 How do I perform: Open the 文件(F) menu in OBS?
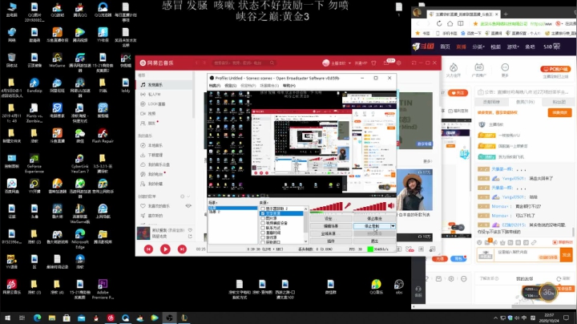point(215,86)
